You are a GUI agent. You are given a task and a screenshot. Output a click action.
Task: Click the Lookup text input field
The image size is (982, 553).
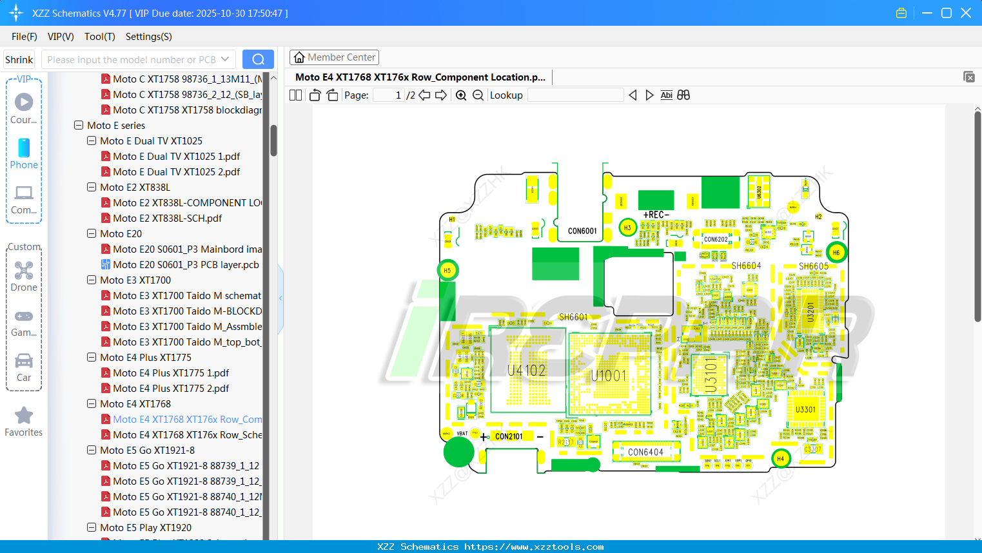tap(575, 95)
